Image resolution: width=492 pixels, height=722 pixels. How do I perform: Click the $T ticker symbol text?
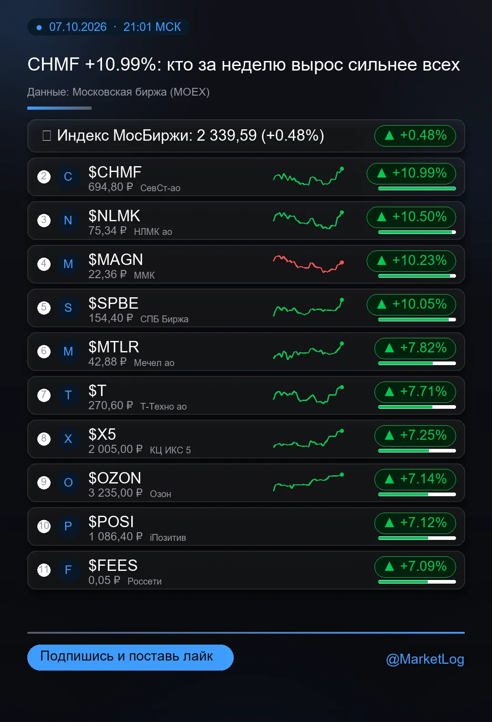(97, 391)
